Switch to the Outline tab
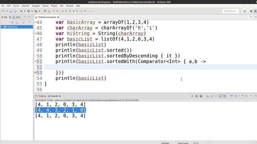Viewport: 257px width, 144px height. (16, 17)
